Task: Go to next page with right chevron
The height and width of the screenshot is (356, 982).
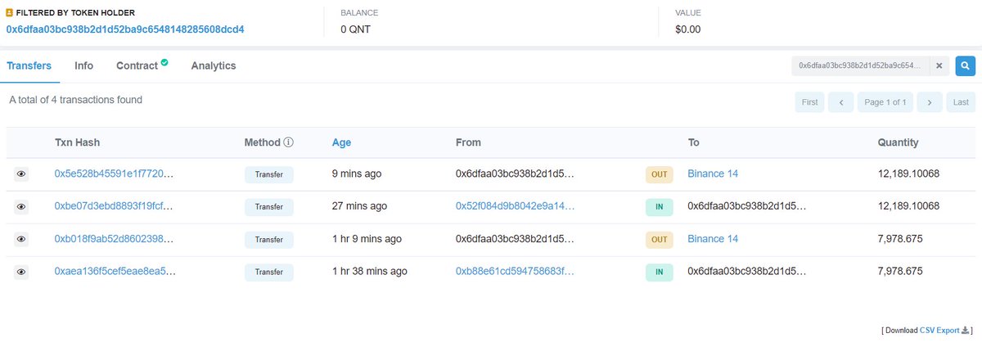Action: (929, 102)
